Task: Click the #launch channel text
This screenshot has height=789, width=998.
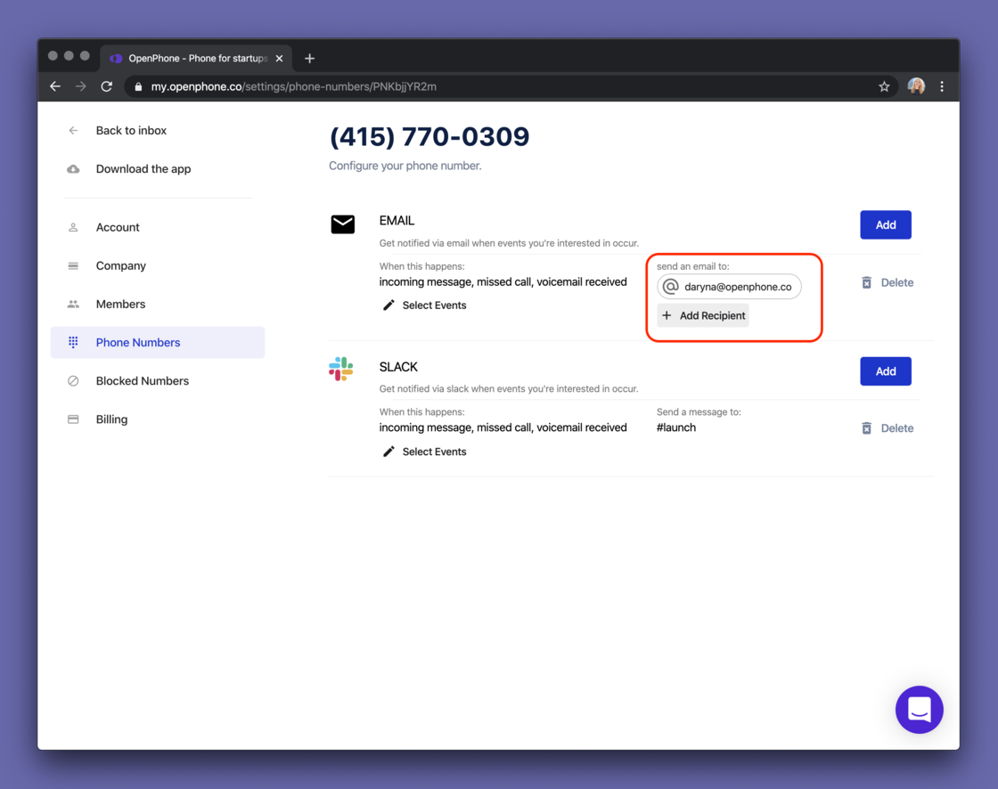Action: tap(676, 427)
